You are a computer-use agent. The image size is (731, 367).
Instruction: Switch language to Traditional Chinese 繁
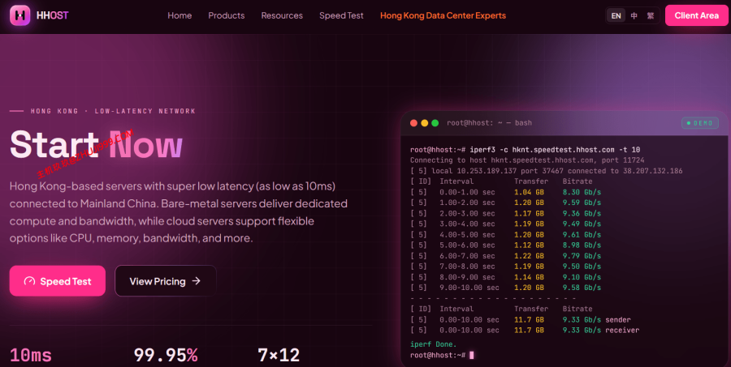pyautogui.click(x=651, y=16)
